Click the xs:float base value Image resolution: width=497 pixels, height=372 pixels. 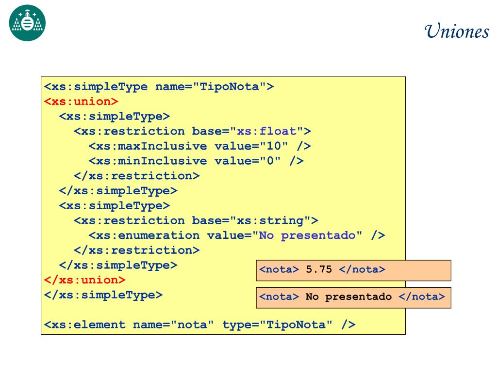(266, 131)
